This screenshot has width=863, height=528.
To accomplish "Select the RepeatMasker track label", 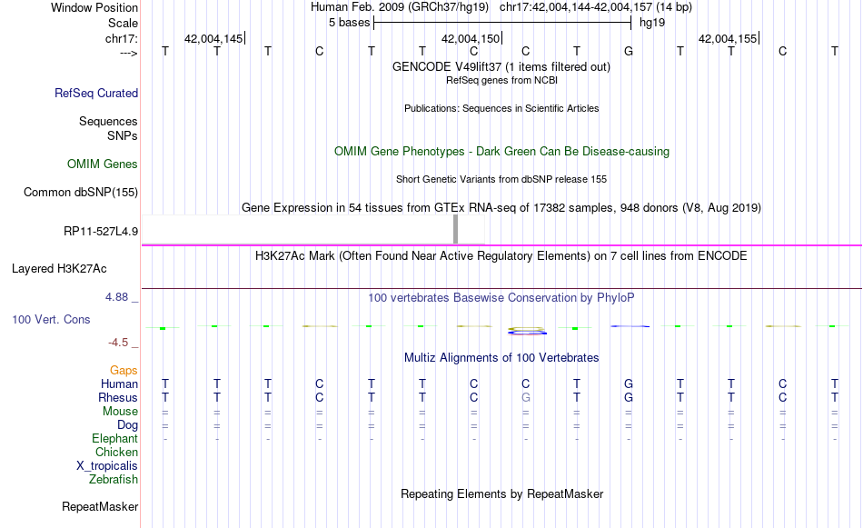I will [100, 506].
